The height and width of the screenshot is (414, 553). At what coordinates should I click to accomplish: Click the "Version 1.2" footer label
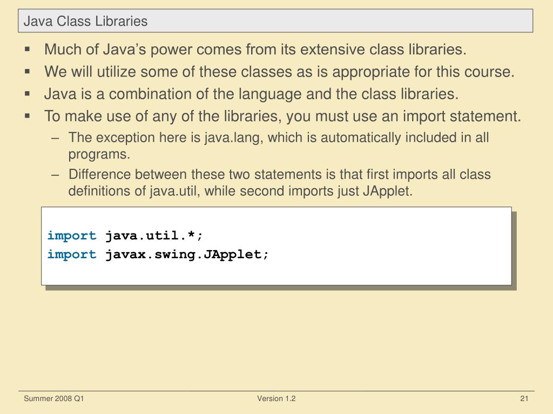276,399
